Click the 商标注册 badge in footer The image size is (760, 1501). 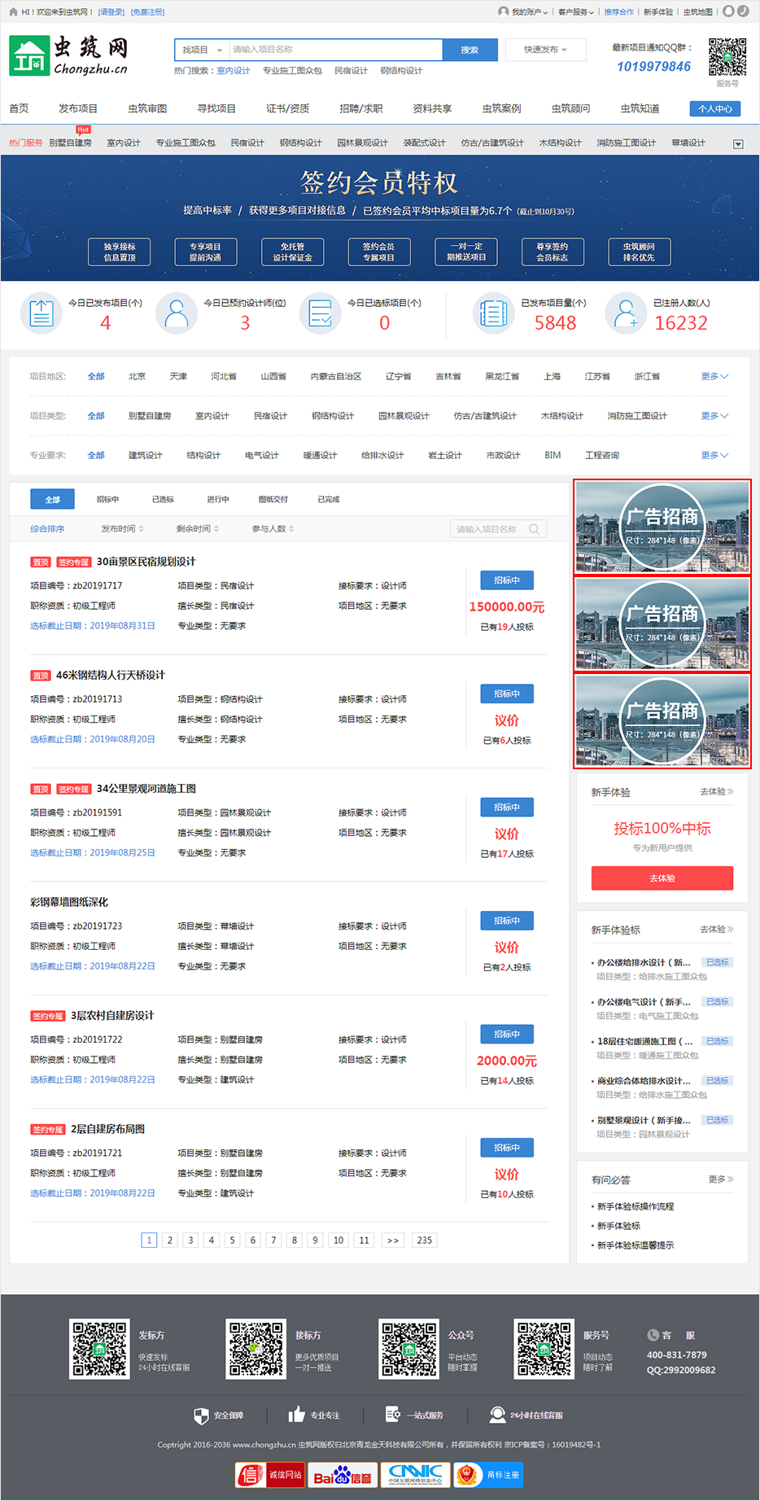tap(487, 1474)
